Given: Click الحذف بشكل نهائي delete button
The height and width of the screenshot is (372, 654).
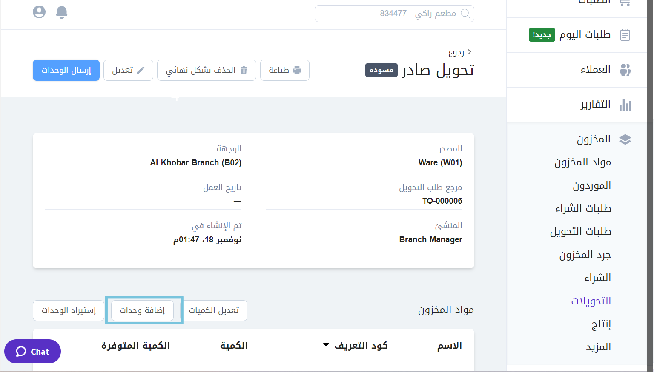Looking at the screenshot, I should [207, 70].
